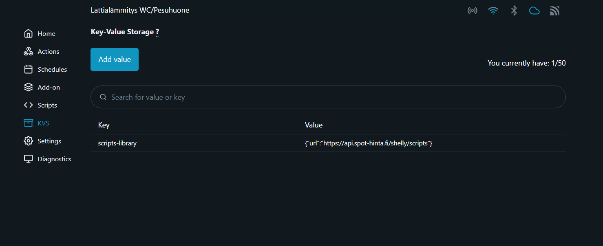603x246 pixels.
Task: Click the question mark help link
Action: pos(157,32)
